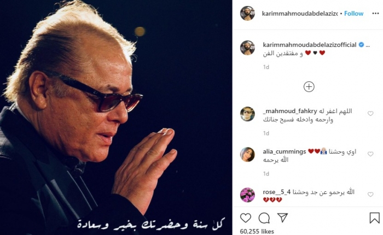Click the main post photo
The width and height of the screenshot is (383, 235).
116,117
